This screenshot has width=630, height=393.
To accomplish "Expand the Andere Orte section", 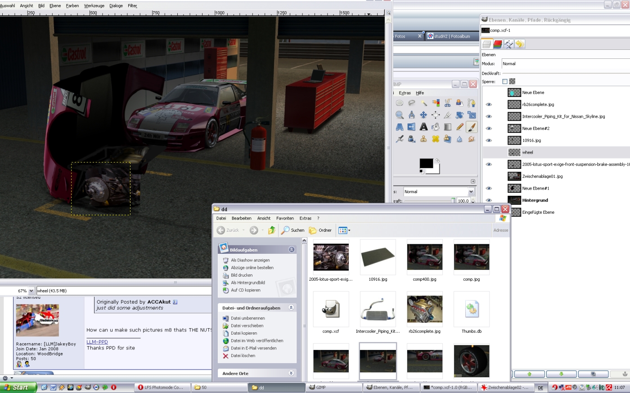I will (x=291, y=373).
